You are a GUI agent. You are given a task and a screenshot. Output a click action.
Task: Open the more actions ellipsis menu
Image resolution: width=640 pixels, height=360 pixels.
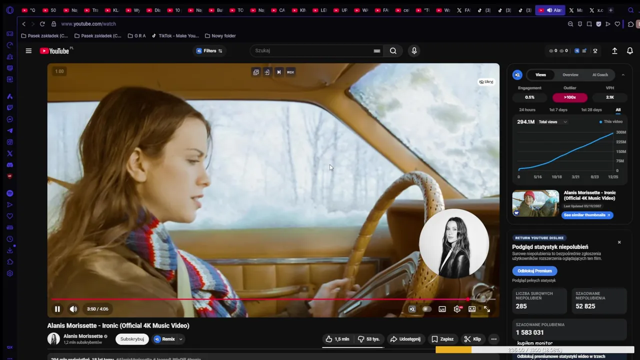494,339
